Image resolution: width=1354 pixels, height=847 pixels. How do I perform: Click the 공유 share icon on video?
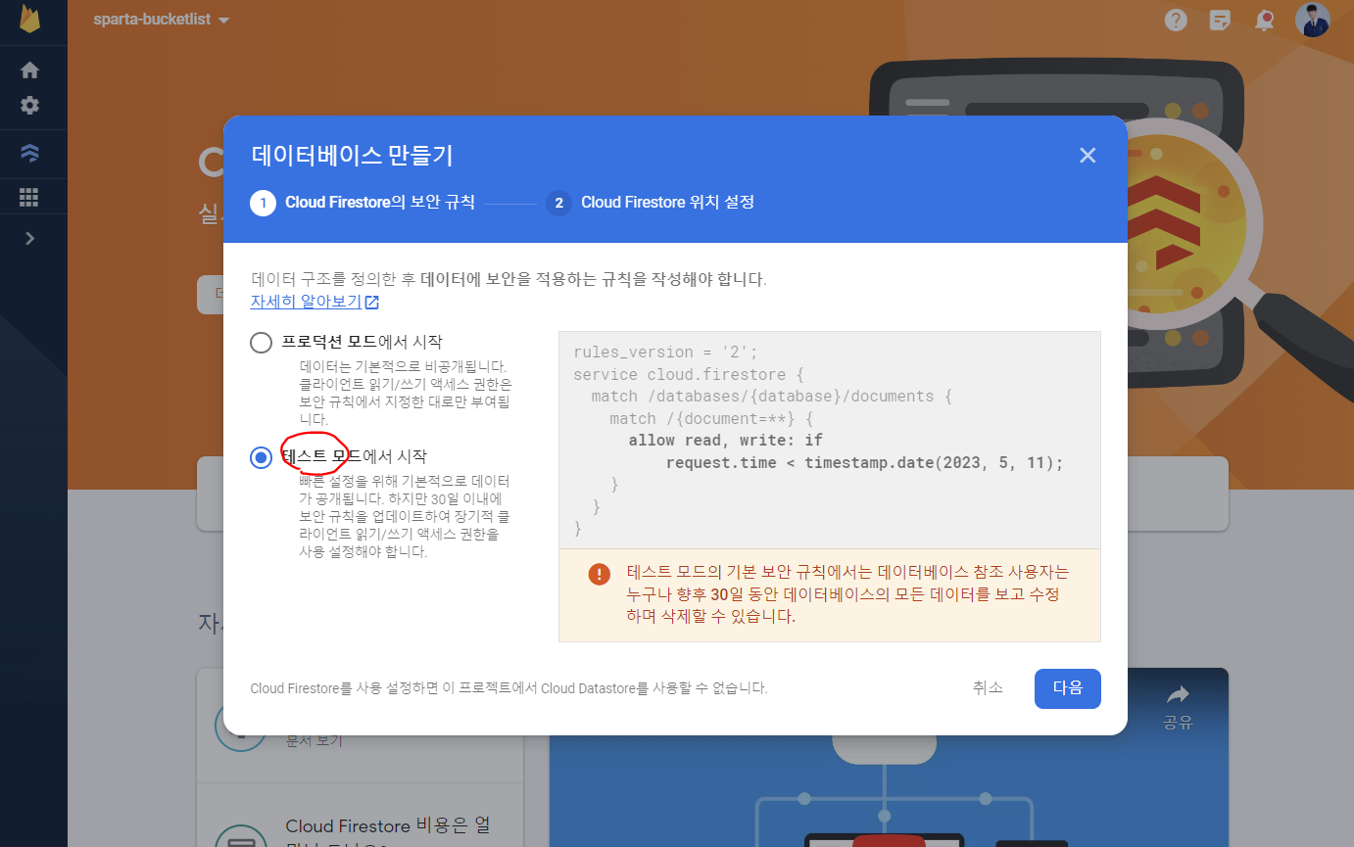[1178, 707]
